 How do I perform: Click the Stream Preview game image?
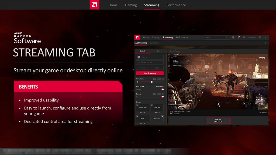pos(218,82)
